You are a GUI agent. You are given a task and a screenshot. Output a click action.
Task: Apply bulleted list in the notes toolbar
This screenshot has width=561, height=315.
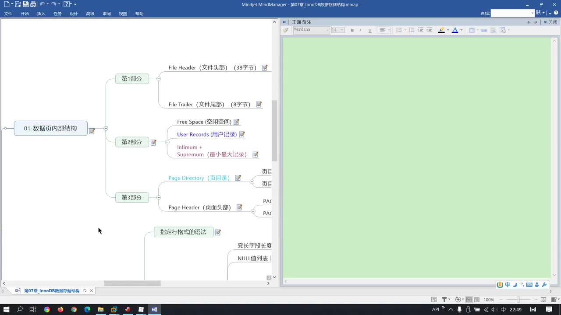click(x=411, y=30)
